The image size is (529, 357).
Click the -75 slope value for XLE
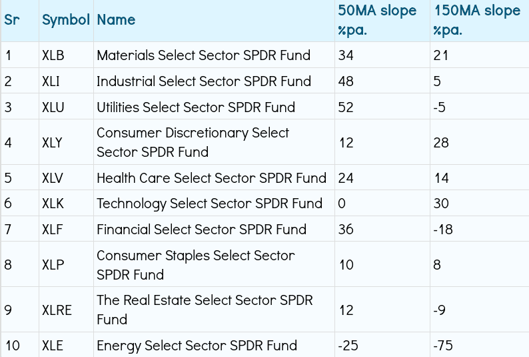click(444, 346)
